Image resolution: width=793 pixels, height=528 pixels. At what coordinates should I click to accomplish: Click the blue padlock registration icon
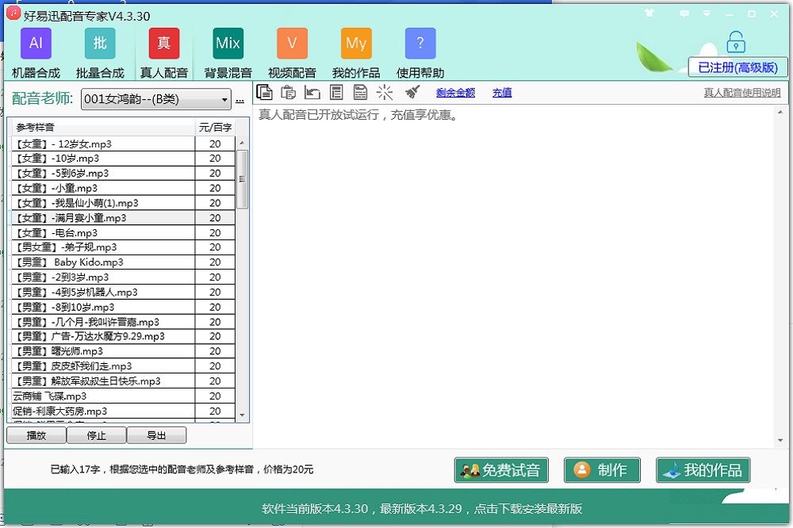[736, 42]
